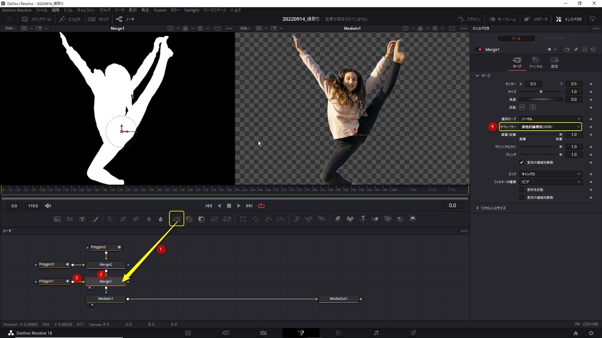
Task: Pin the Merge1 inspector panel
Action: click(576, 50)
